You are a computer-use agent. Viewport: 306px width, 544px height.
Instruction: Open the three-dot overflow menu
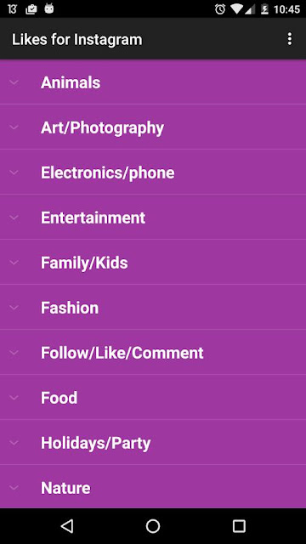pyautogui.click(x=289, y=39)
